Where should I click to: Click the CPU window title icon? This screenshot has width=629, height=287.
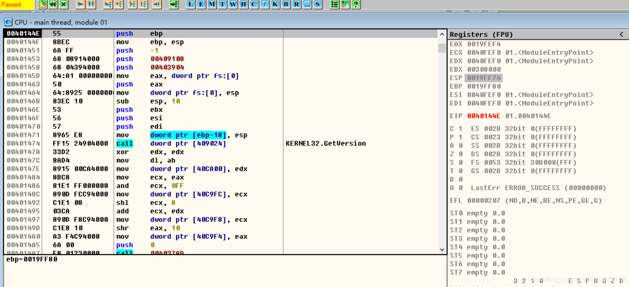[x=8, y=22]
